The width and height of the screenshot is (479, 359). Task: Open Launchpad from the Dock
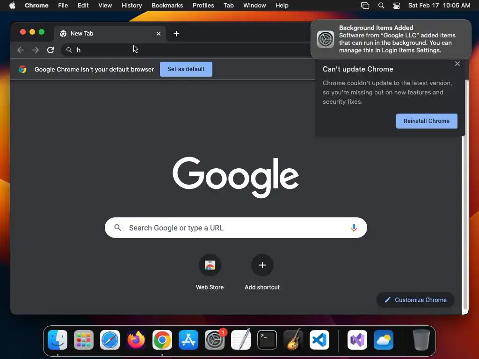[84, 340]
